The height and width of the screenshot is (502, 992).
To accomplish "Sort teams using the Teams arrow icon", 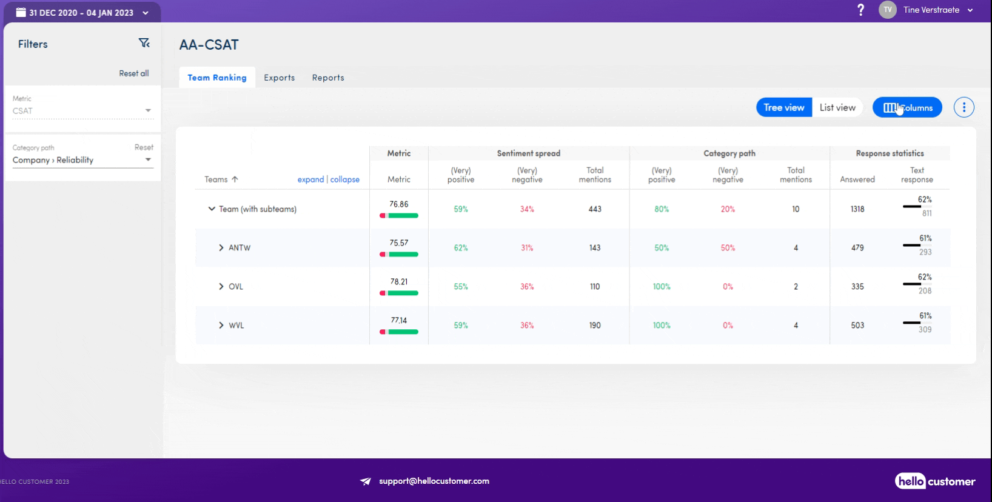I will [235, 179].
